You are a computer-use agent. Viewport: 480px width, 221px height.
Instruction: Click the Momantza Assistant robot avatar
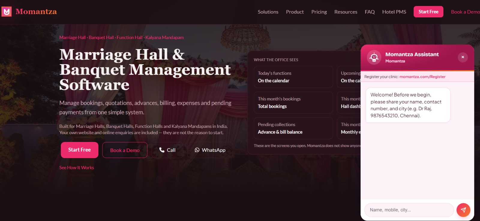point(374,57)
